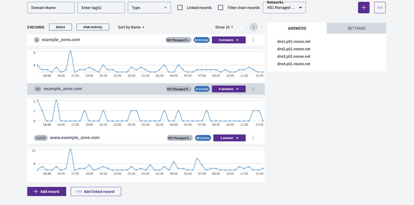
Task: Toggle Sort by Name order
Action: point(131,27)
